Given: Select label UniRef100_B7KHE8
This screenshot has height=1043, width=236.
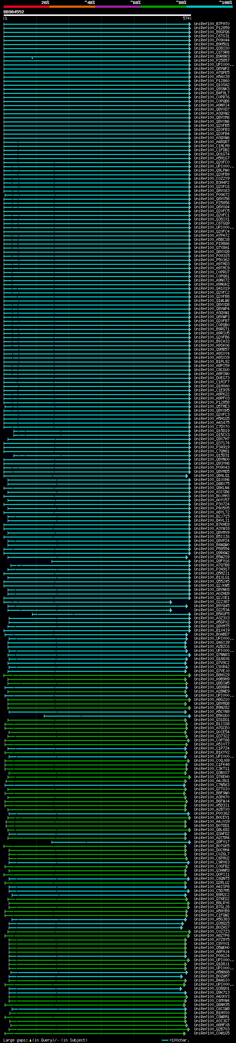Looking at the screenshot, I should pyautogui.click(x=212, y=524).
